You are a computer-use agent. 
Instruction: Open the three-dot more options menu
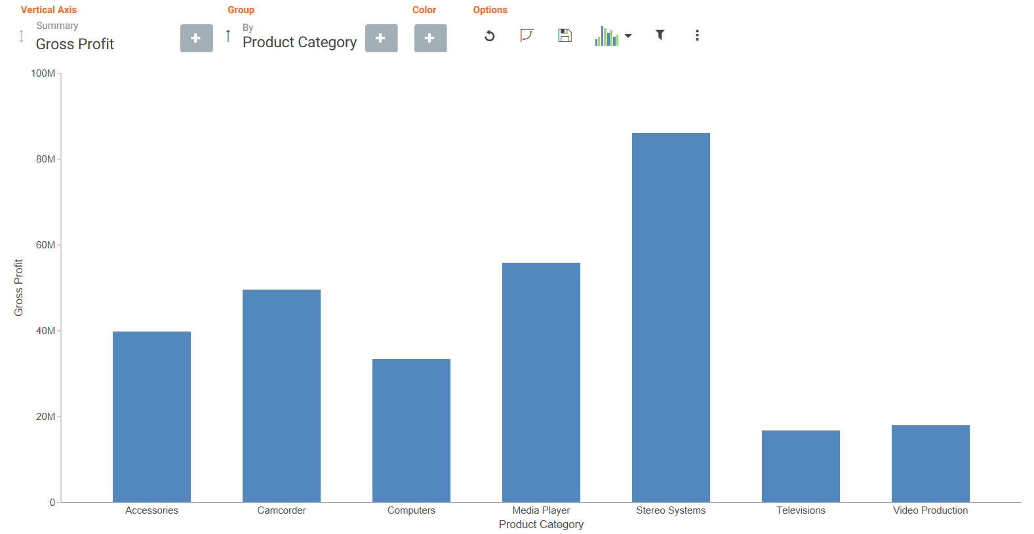[697, 35]
